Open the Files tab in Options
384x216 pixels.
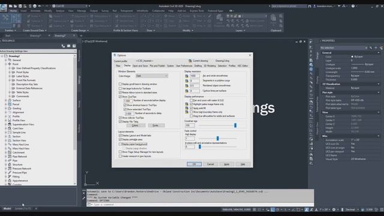click(118, 66)
